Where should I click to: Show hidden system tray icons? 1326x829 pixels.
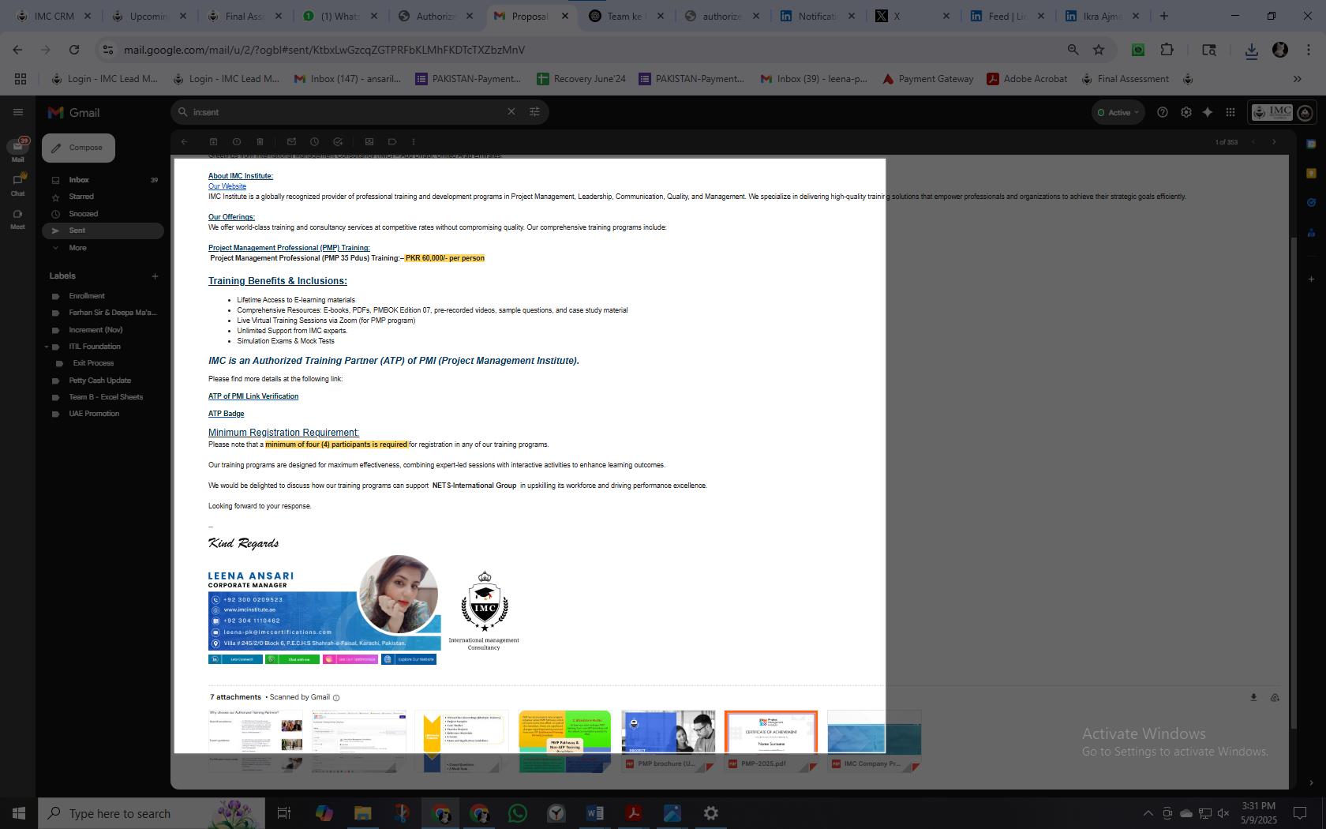[1148, 813]
